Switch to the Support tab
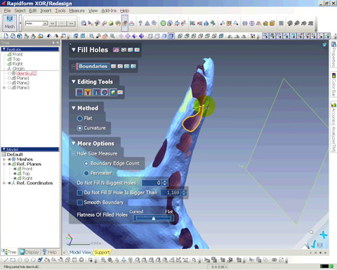Viewport: 337px width, 270px height. (x=102, y=252)
